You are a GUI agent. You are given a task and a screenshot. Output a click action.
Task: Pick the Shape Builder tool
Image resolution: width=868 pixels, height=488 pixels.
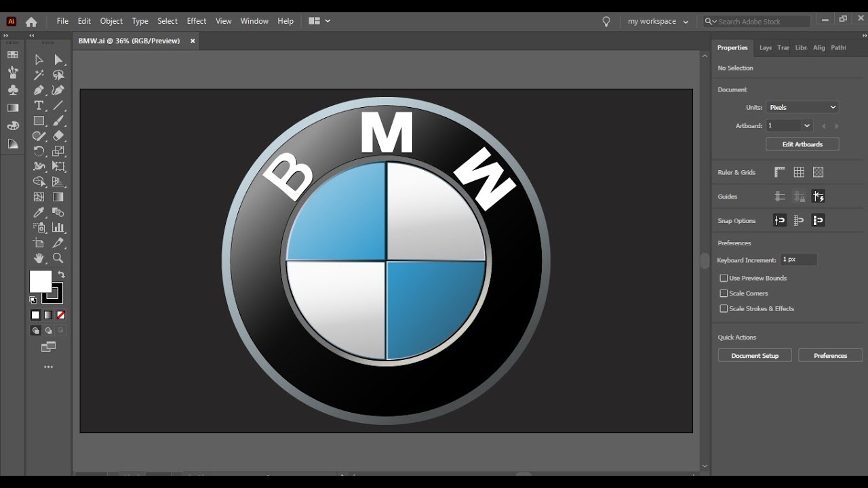(x=39, y=182)
